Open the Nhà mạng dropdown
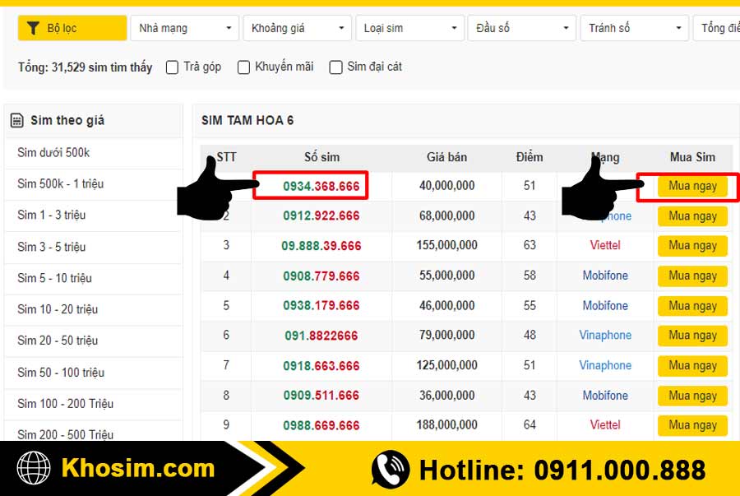Screen dimensions: 740x496 184,27
